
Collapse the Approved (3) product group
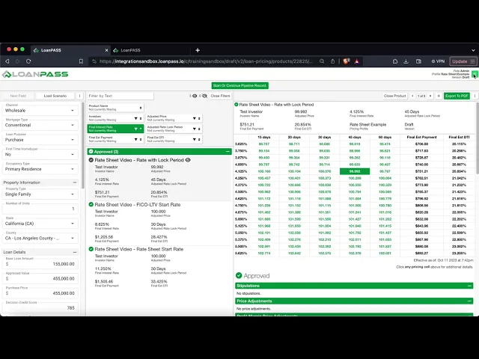228,151
